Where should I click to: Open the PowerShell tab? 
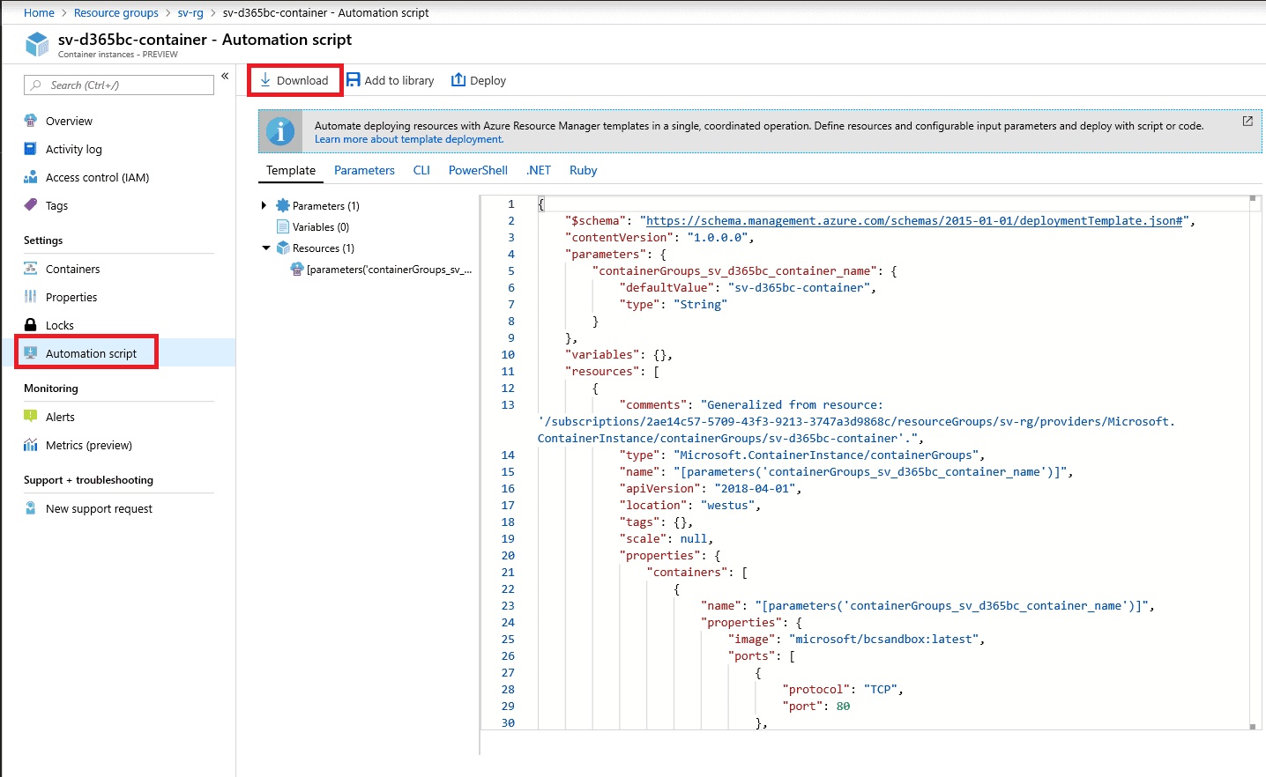click(478, 170)
